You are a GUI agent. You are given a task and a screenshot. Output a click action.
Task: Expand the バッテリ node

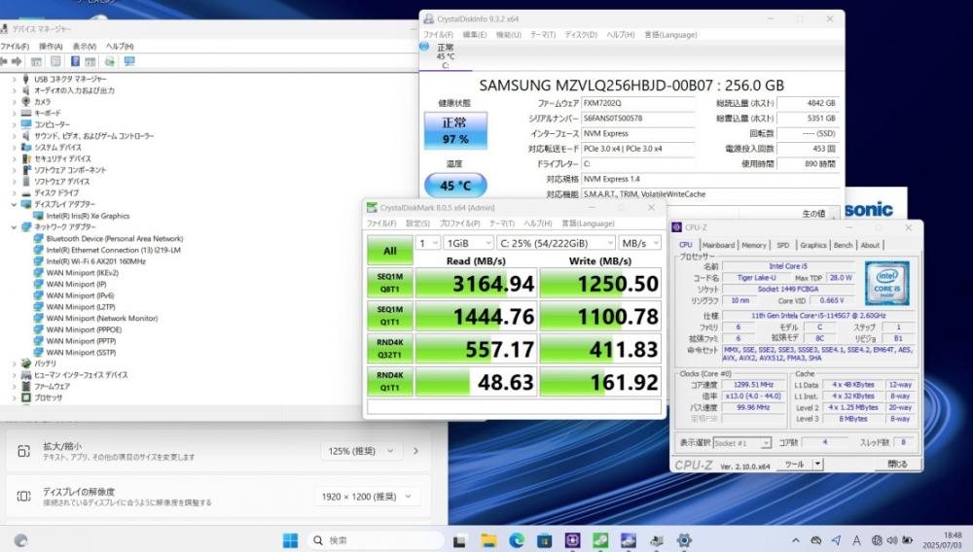[x=15, y=363]
